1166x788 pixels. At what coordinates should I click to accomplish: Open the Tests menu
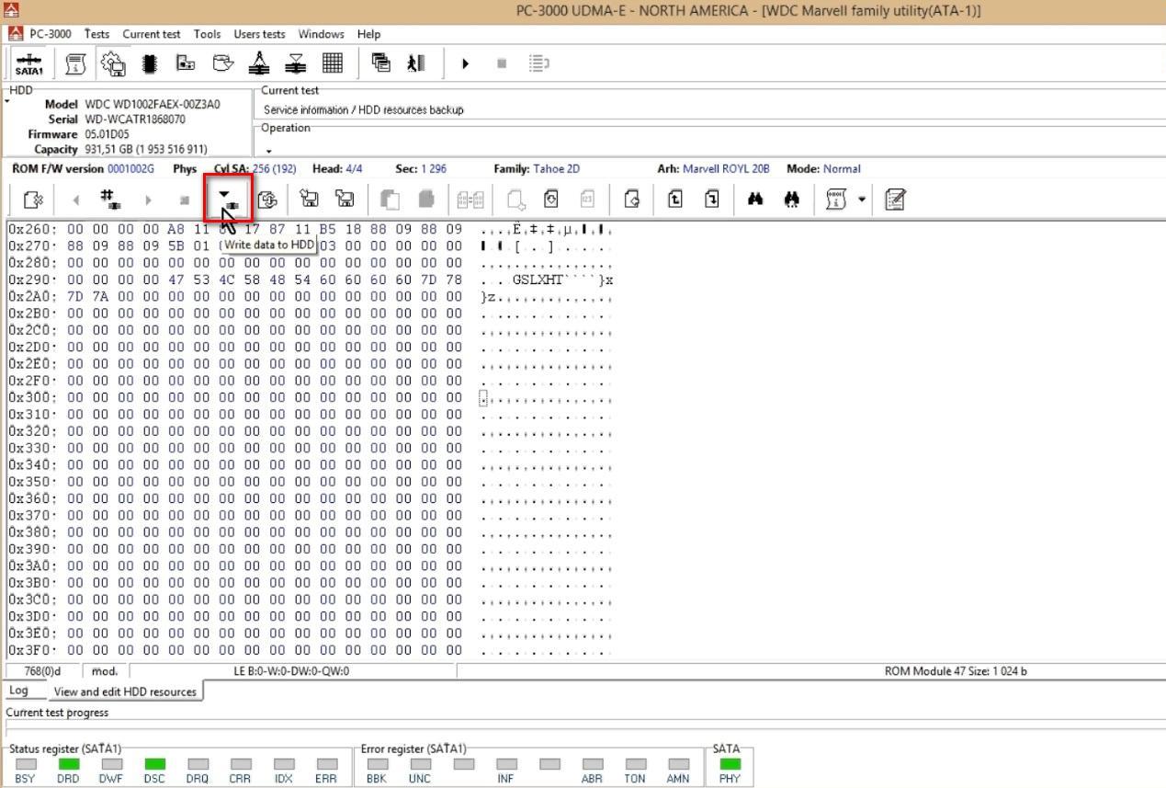pos(96,34)
